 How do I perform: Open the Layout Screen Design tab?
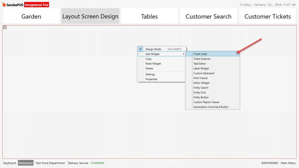(91, 16)
